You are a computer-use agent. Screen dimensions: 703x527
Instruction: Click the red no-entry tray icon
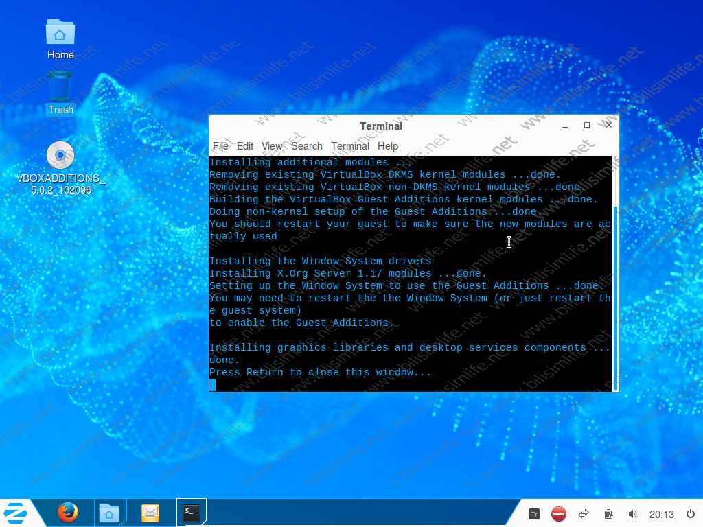559,514
